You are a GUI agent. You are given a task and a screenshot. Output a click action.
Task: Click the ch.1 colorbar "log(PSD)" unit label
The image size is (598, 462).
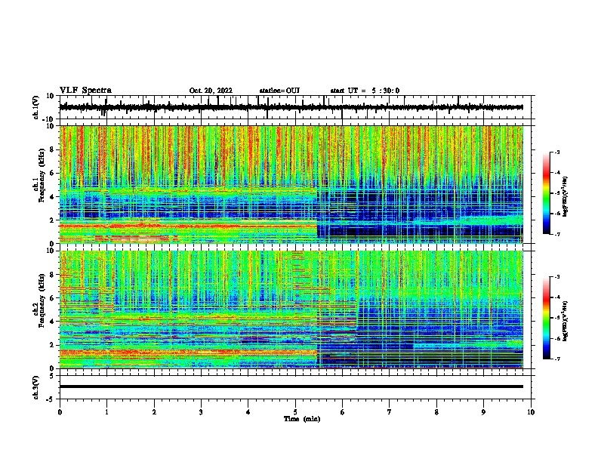pos(566,197)
